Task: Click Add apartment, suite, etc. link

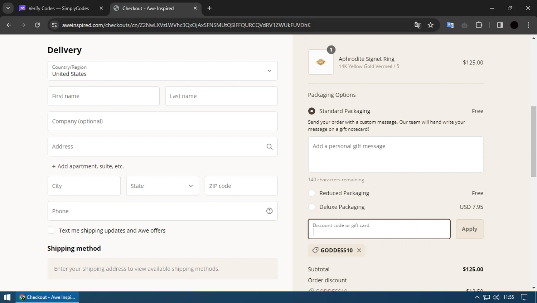Action: 88,166
